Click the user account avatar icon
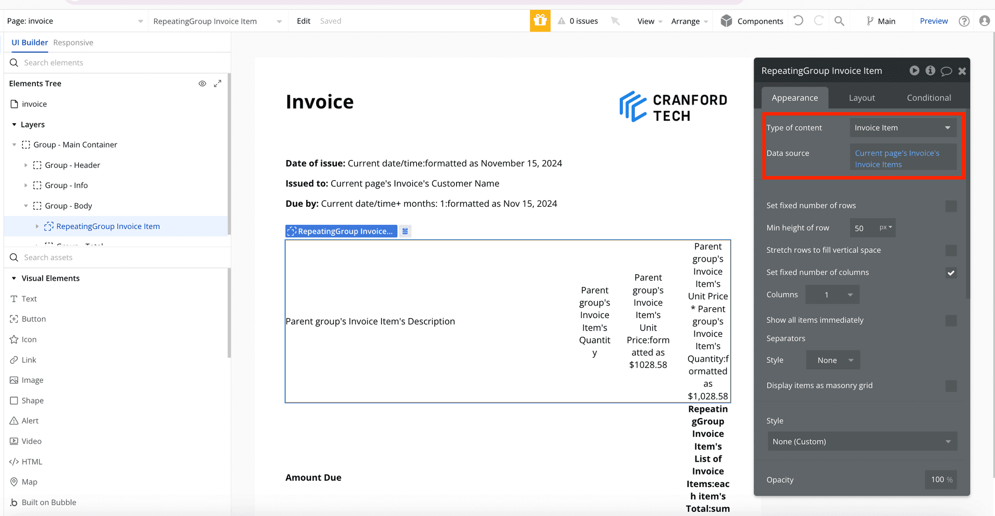Image resolution: width=995 pixels, height=516 pixels. coord(985,21)
